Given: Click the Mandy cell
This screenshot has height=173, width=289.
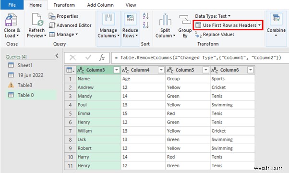Looking at the screenshot, I should click(x=98, y=96).
